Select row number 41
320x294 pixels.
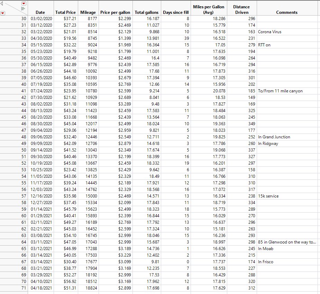coord(14,91)
